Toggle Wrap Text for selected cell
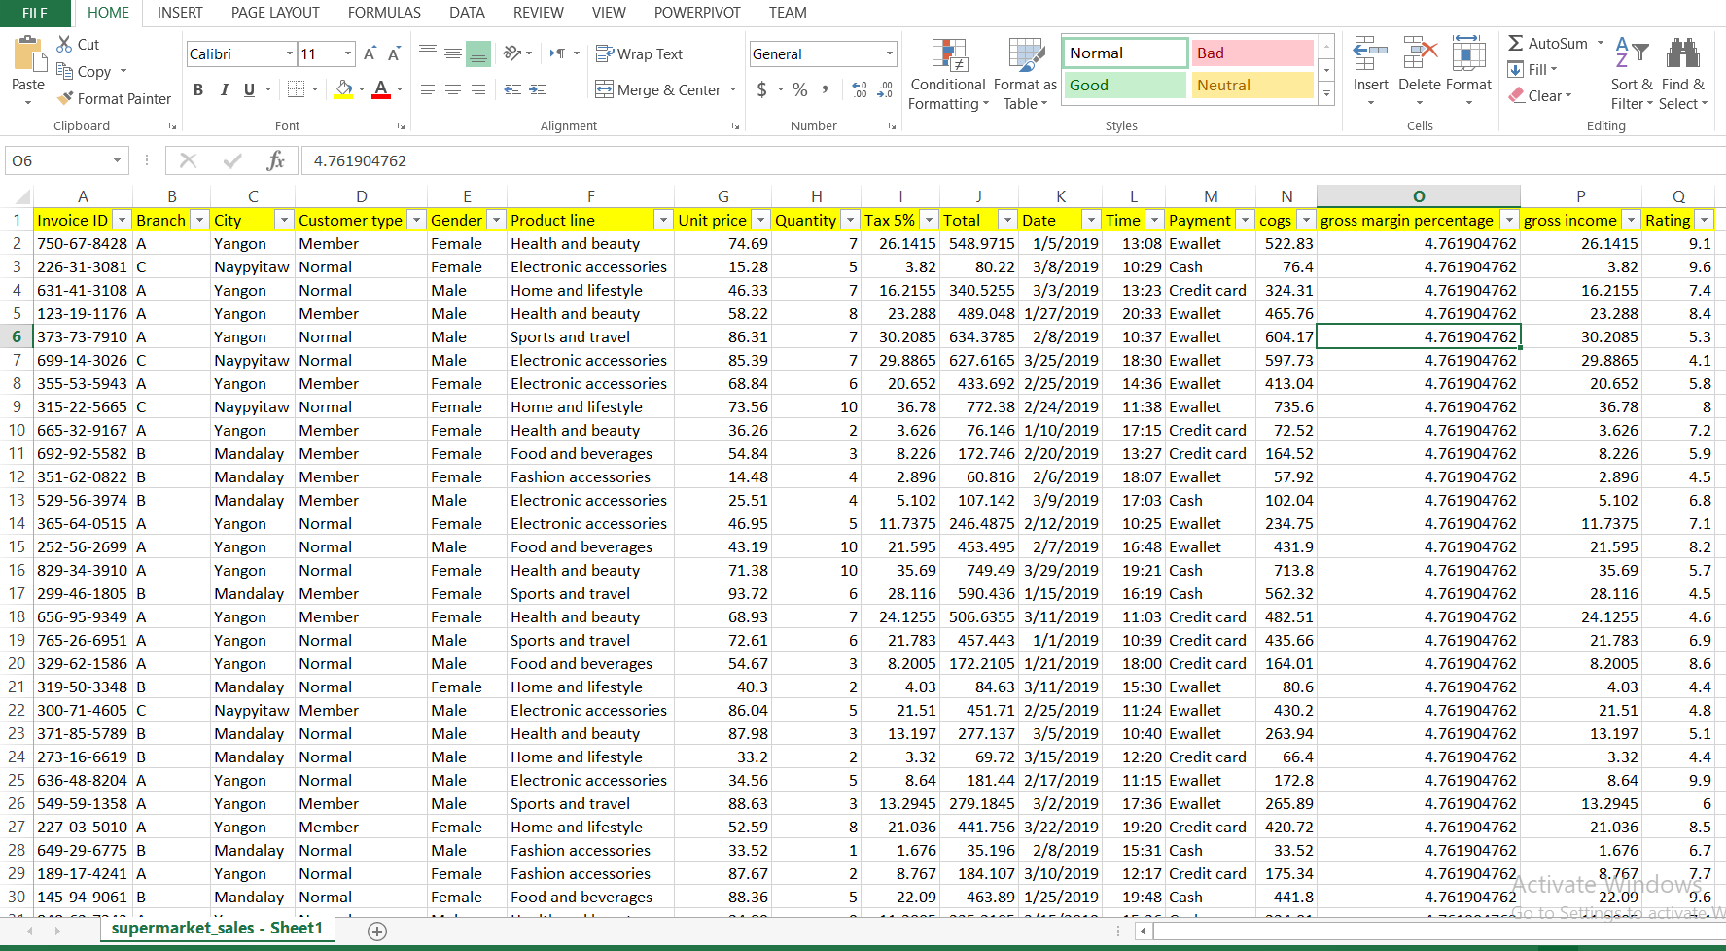The image size is (1726, 951). tap(639, 53)
